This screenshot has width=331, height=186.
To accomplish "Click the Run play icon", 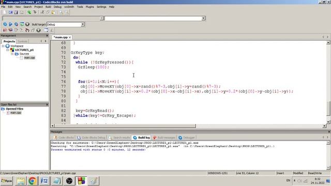I will tap(10, 24).
